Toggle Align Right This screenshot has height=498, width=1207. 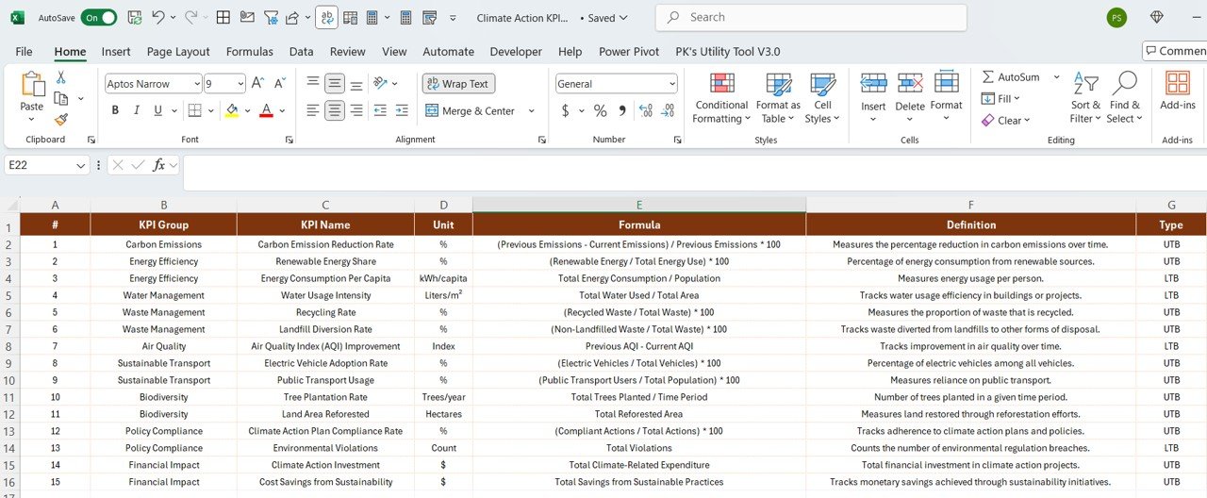pos(356,110)
